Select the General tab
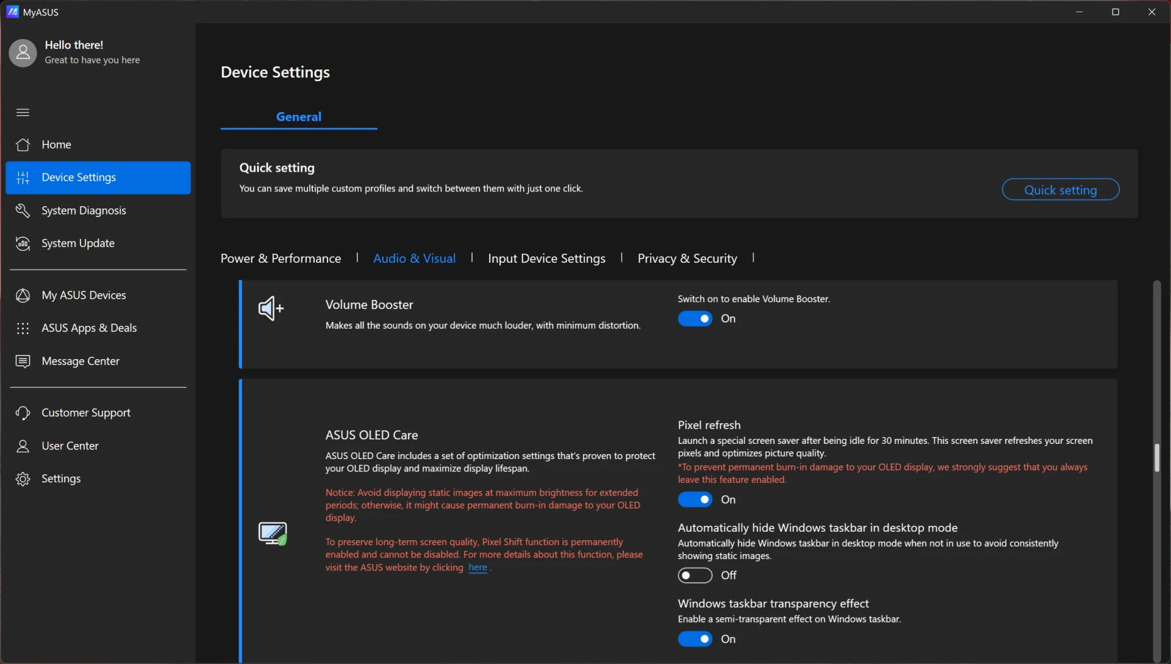The height and width of the screenshot is (664, 1171). coord(298,116)
